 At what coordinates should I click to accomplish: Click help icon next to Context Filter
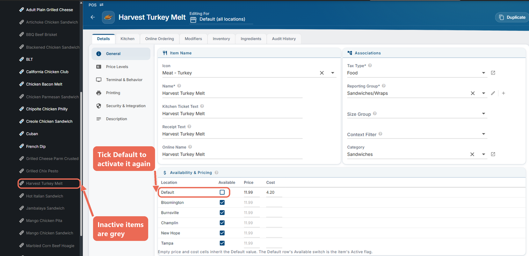[380, 134]
